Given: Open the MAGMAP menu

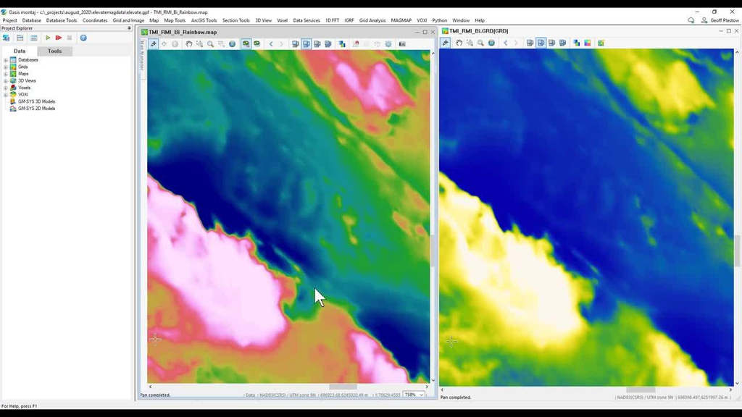Looking at the screenshot, I should pyautogui.click(x=401, y=20).
